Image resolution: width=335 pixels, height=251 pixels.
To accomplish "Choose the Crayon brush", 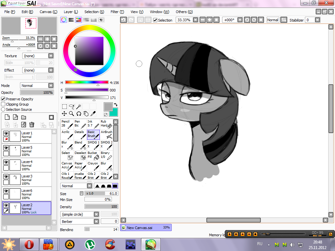I will 93,166.
